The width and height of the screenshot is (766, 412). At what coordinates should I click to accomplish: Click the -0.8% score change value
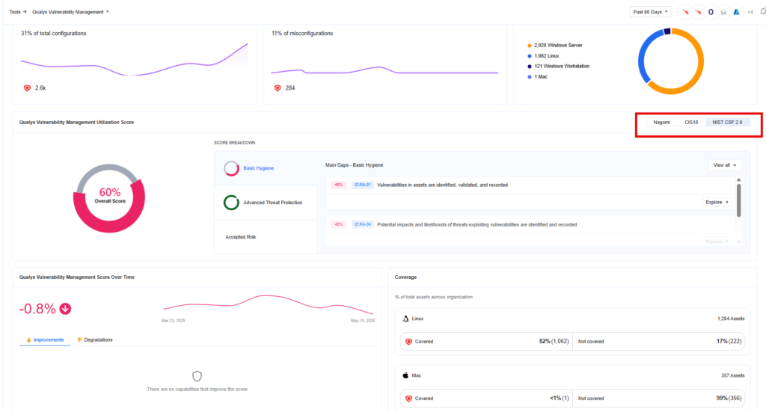(37, 309)
